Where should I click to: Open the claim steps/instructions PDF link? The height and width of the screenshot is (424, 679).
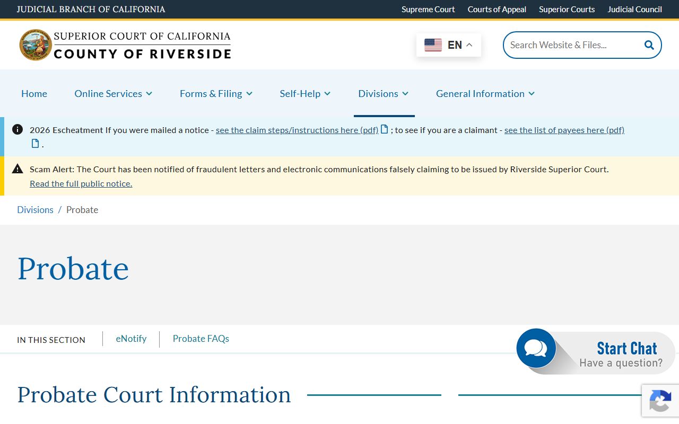coord(297,130)
